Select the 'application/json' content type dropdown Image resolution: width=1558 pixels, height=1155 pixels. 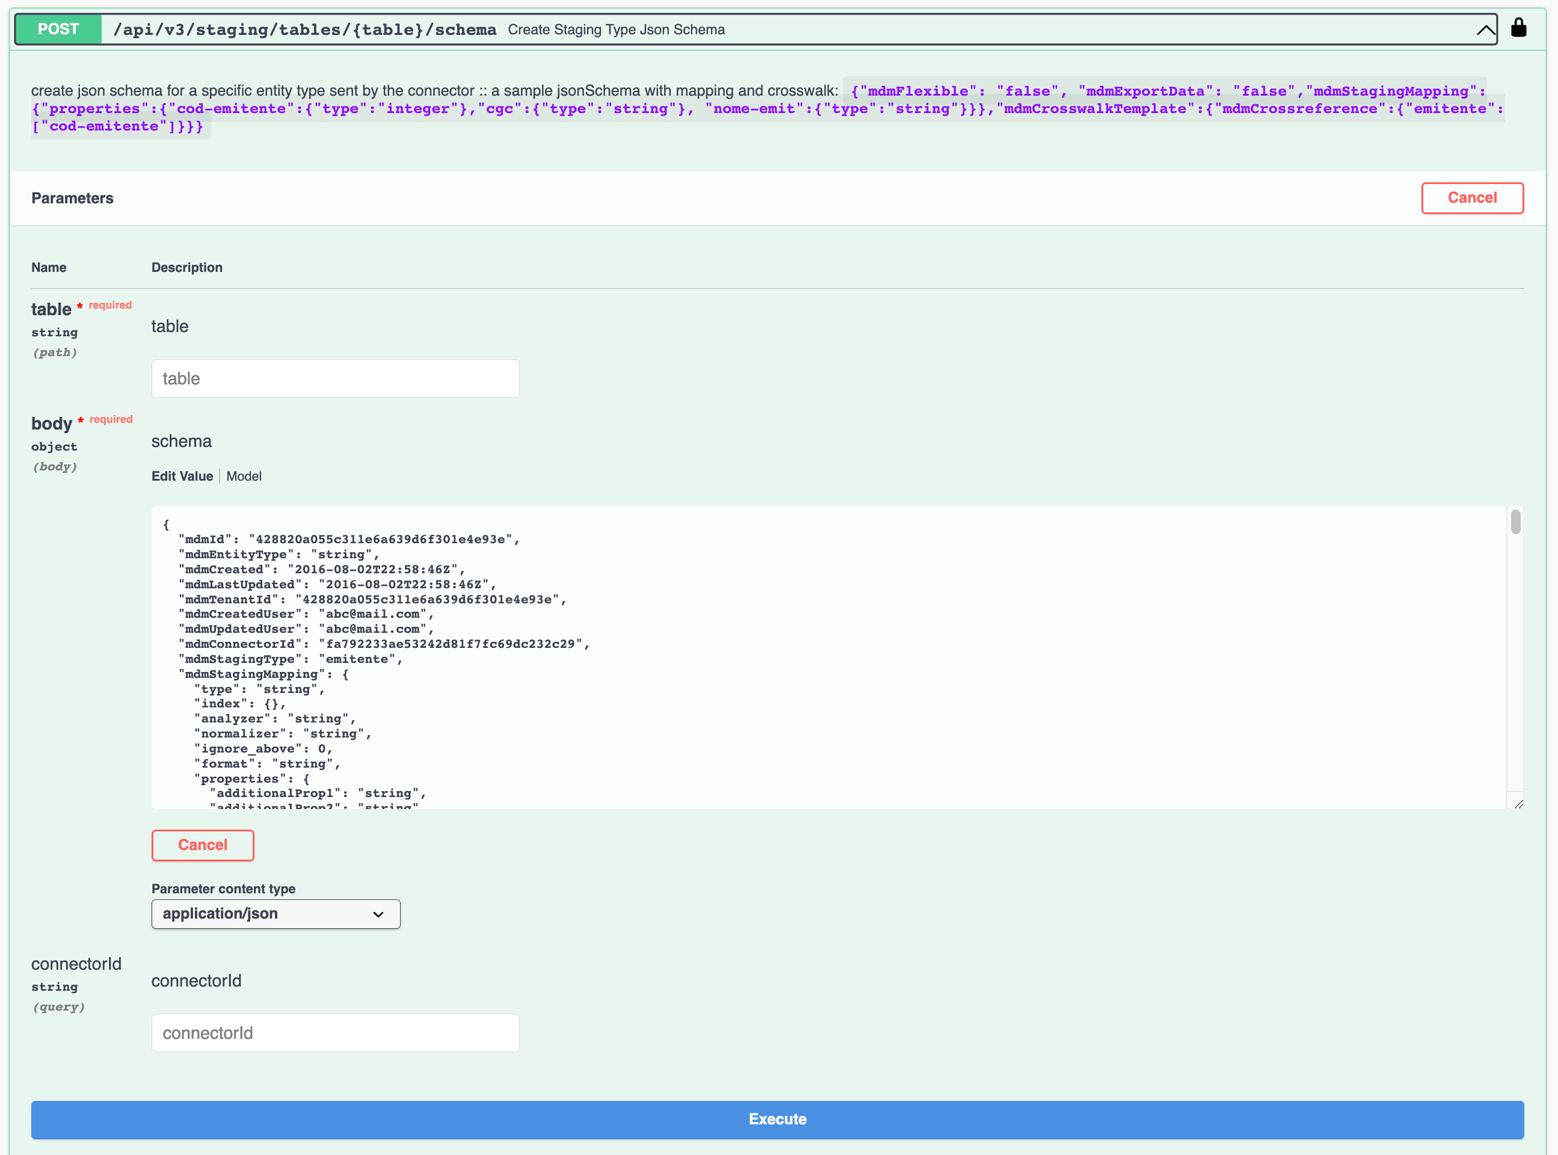pos(273,914)
